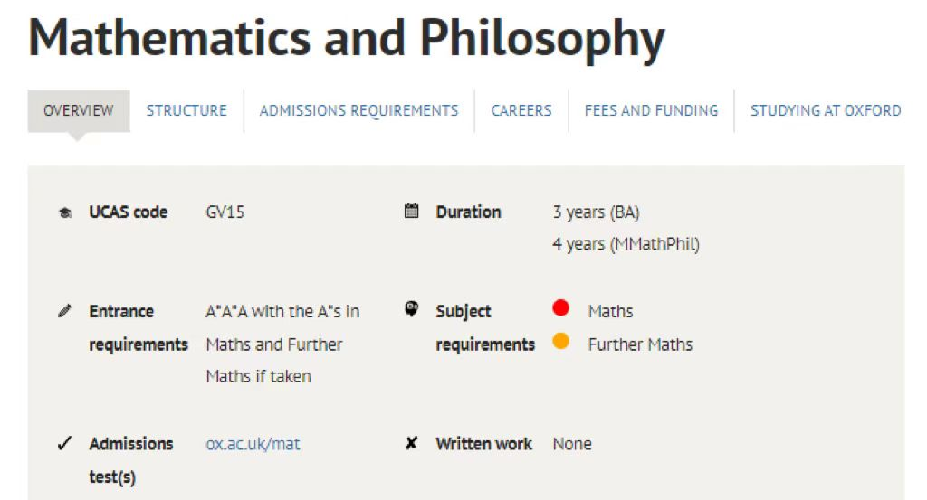927x500 pixels.
Task: Switch to the Structure tab
Action: (186, 111)
